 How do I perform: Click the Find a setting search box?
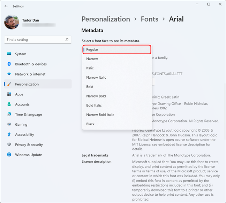point(38,40)
